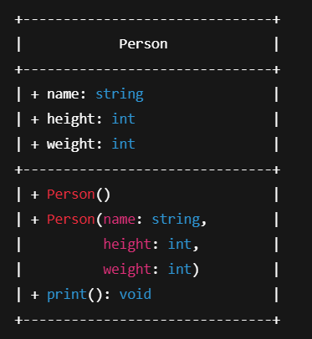Image resolution: width=312 pixels, height=339 pixels.
Task: Click the pink 'weight' constructor parameter
Action: (x=127, y=270)
